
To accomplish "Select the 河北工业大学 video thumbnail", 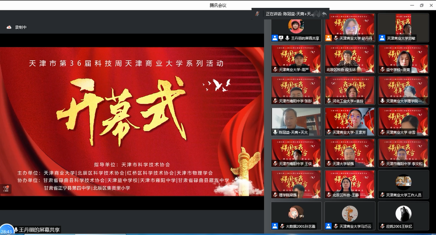I will pos(350,90).
